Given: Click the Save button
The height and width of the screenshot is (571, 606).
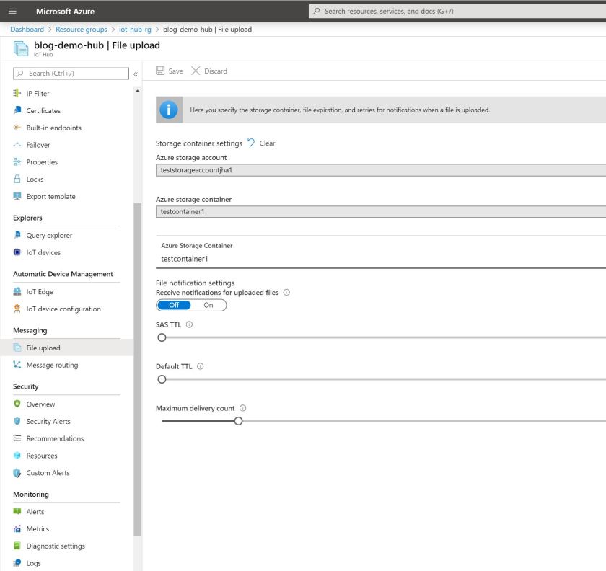Looking at the screenshot, I should click(170, 71).
